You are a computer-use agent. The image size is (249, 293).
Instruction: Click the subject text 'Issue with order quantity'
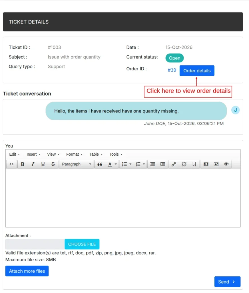(x=74, y=57)
